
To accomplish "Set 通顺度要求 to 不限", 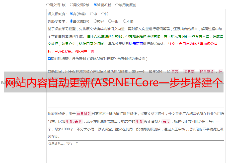I will tap(125, 21).
